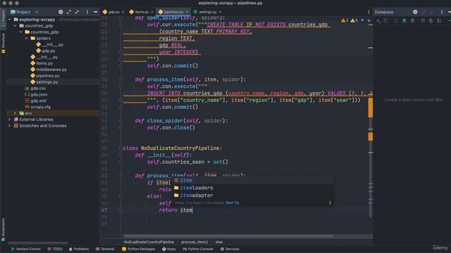Image resolution: width=451 pixels, height=253 pixels.
Task: Close the gdp.py editor tab
Action: (123, 12)
